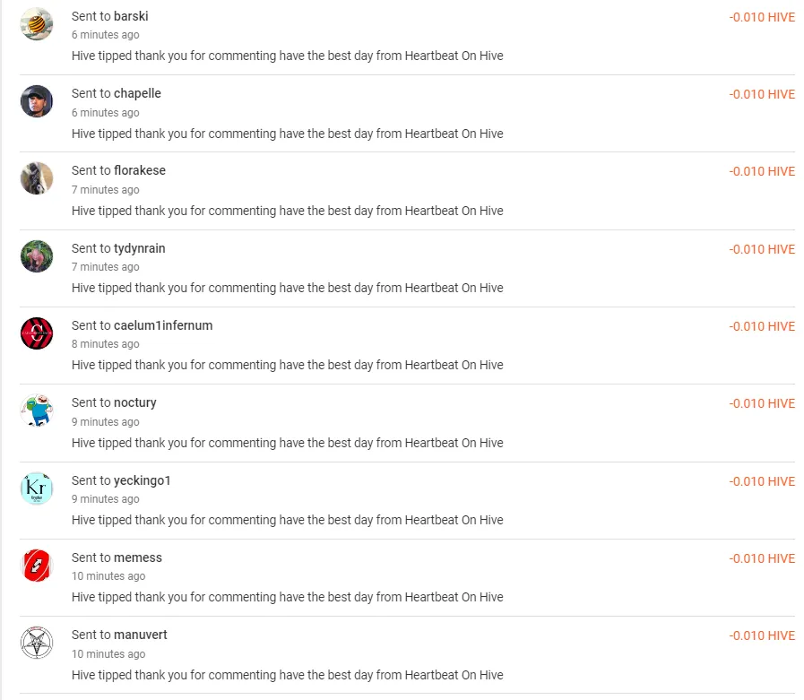Open the barski username link
804x700 pixels.
[131, 16]
